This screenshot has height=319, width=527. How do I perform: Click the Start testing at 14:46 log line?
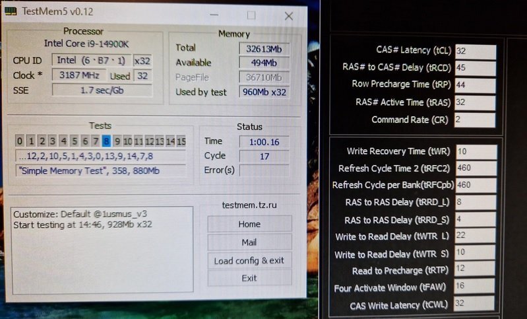(82, 225)
